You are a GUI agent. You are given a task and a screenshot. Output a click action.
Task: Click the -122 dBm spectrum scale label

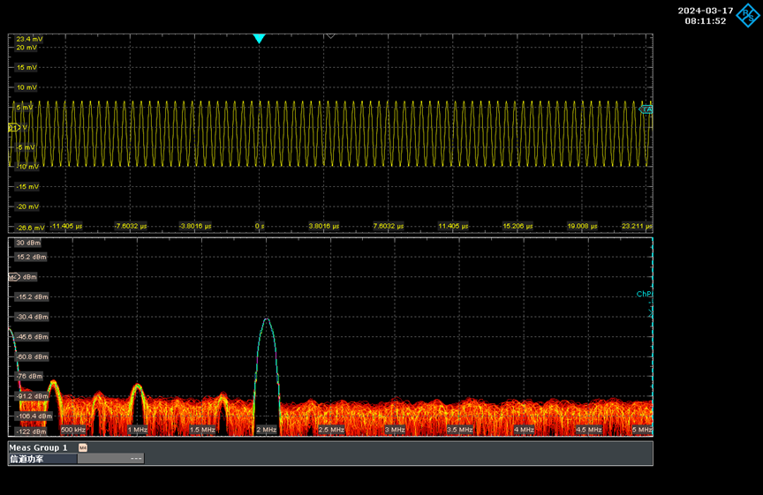coord(31,431)
